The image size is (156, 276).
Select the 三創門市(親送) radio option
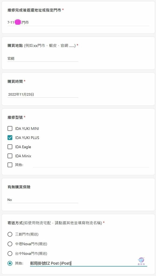point(10,234)
